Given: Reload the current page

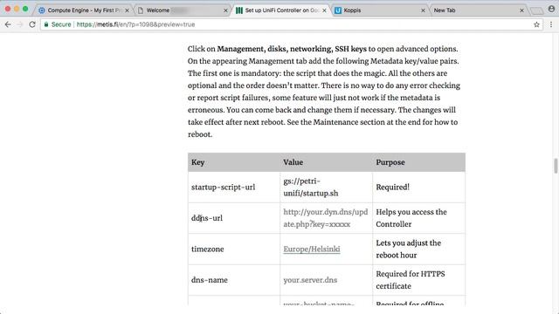Looking at the screenshot, I should tap(32, 24).
